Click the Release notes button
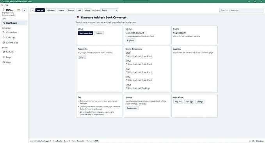The width and height of the screenshot is (265, 143). 132,108
